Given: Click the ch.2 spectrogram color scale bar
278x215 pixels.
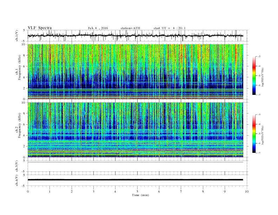Looking at the screenshot, I should tap(254, 133).
